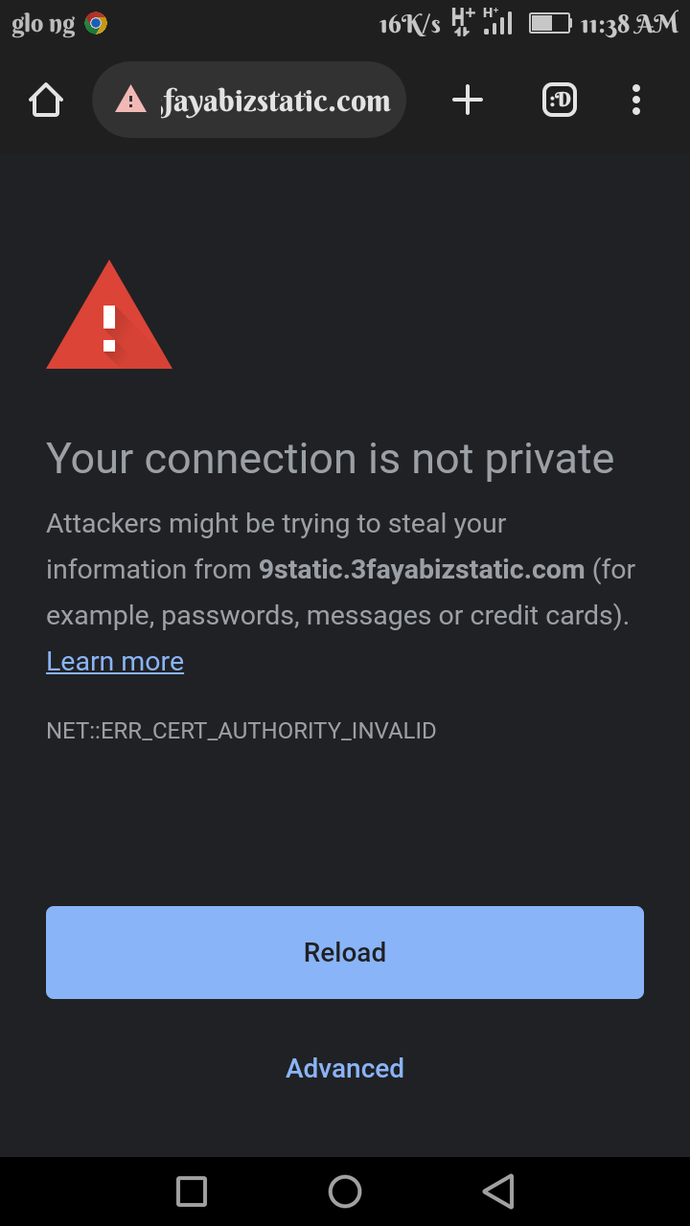Tap Android home circle button

click(x=345, y=1192)
